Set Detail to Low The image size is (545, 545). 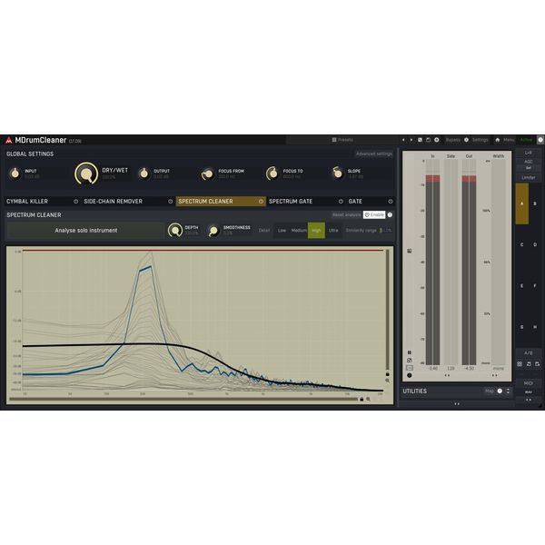pos(282,231)
